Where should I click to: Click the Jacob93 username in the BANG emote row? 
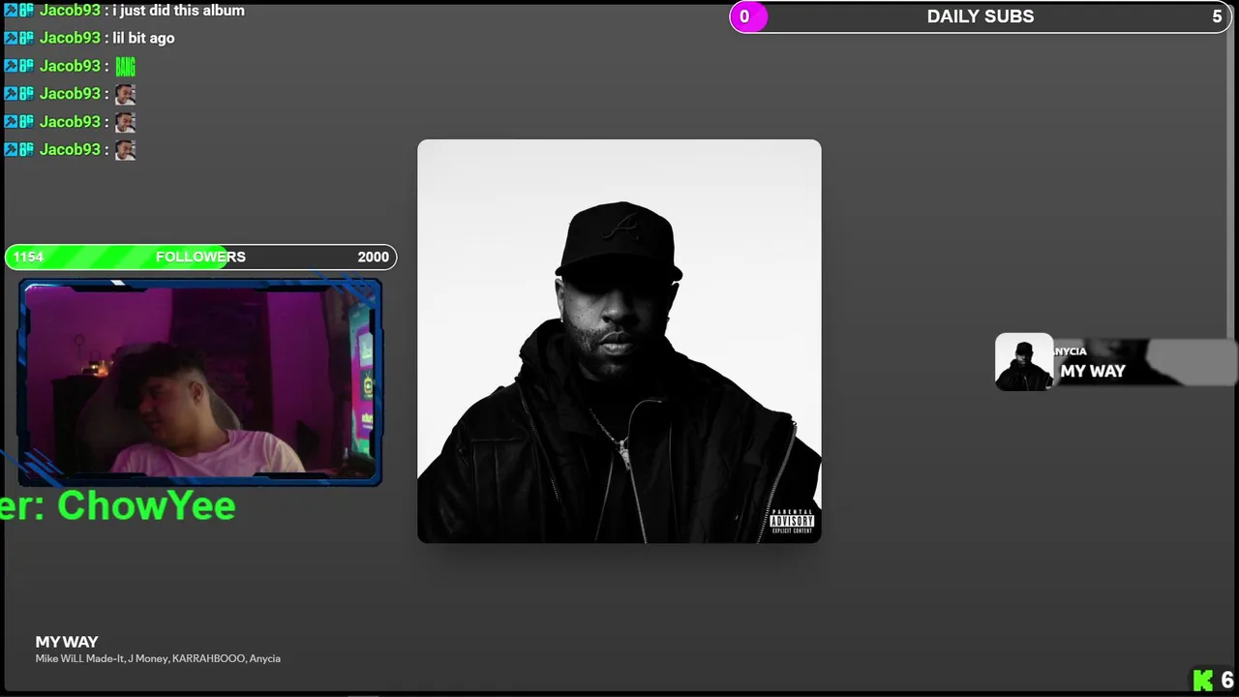coord(70,66)
